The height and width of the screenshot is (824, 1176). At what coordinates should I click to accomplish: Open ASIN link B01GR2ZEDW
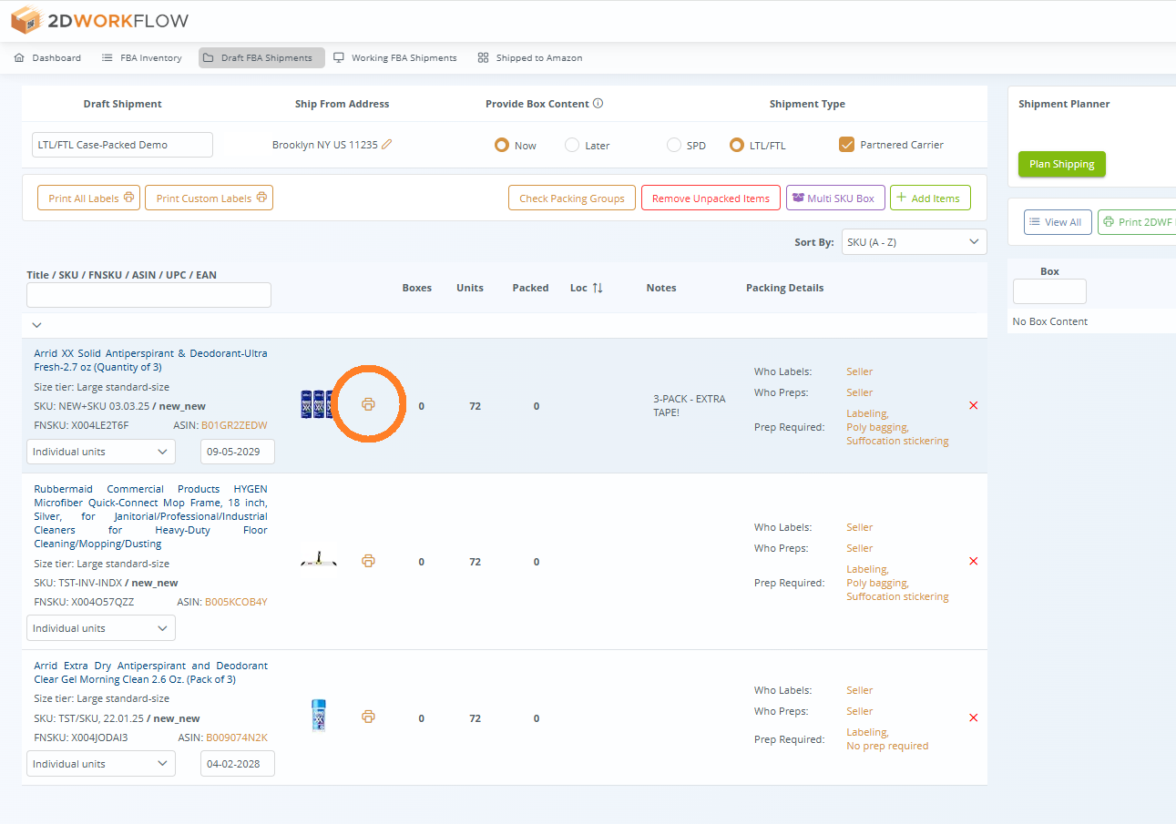pos(234,425)
